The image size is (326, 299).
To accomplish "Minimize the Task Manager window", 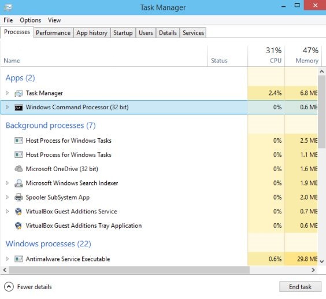I will point(283,6).
